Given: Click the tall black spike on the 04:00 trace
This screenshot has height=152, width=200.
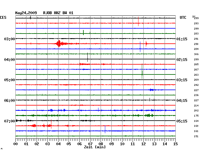Looking at the screenshot, I should (87, 57).
